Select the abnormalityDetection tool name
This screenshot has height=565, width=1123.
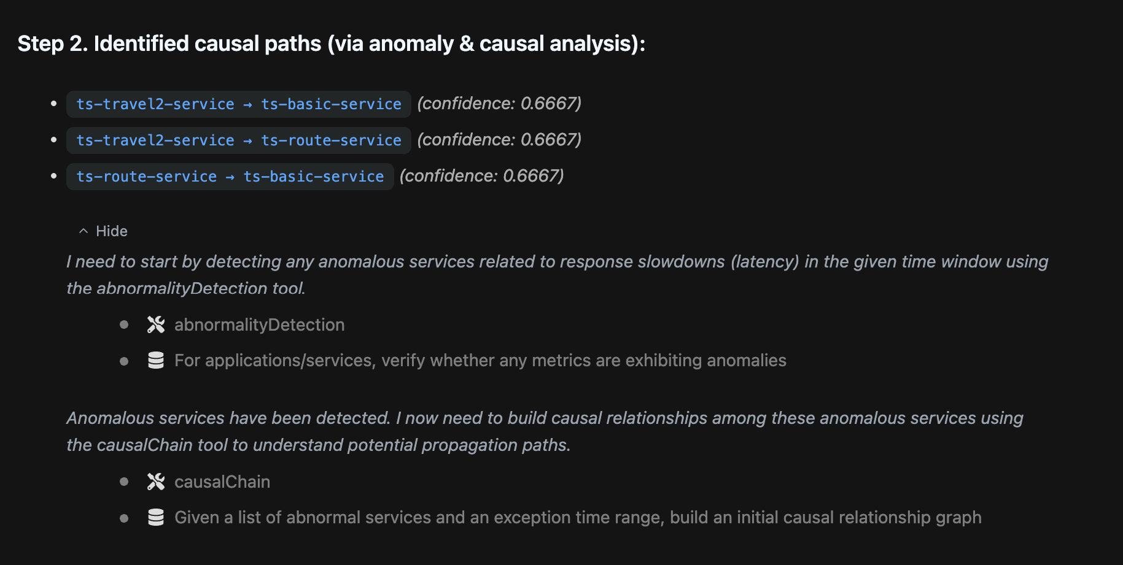point(259,325)
